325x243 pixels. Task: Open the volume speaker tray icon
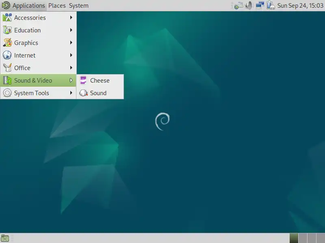pos(249,6)
